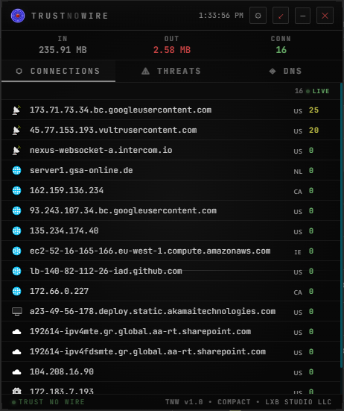This screenshot has height=411, width=344.
Task: Select nexus-websocket-a.intercom.io connection
Action: (x=171, y=150)
